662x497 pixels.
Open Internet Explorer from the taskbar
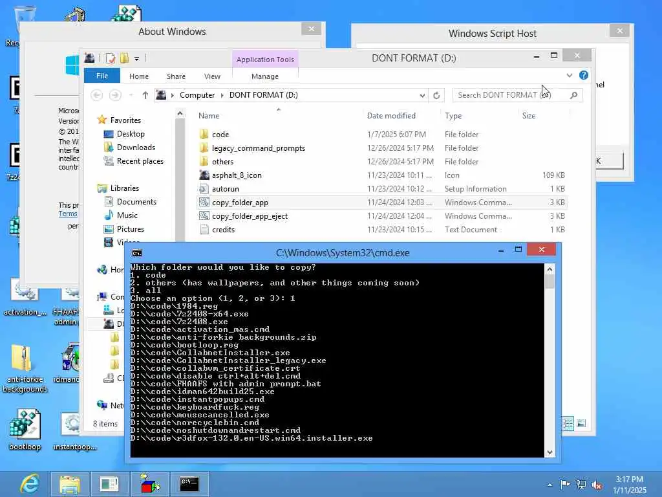click(x=29, y=484)
